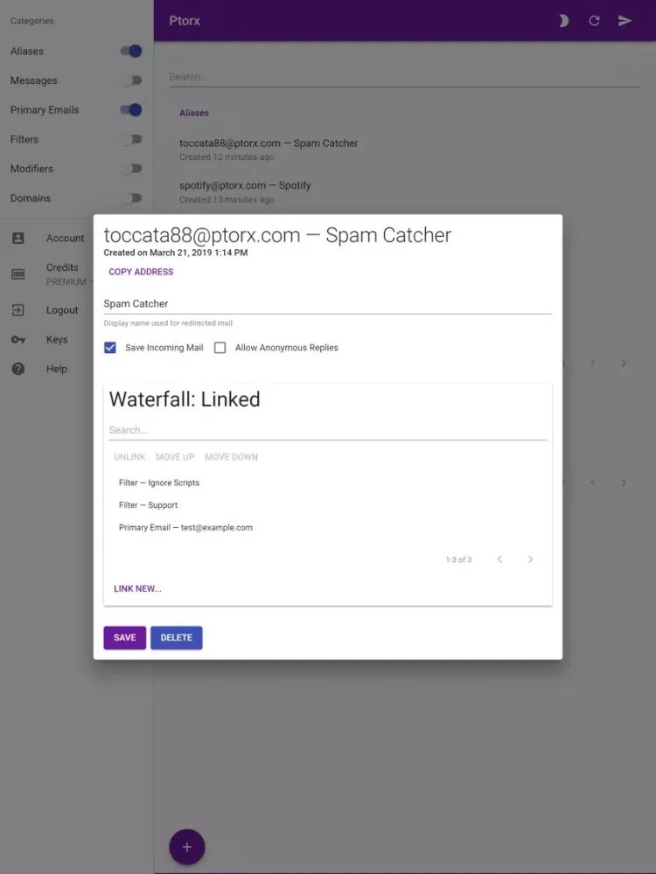Open Help menu item
Viewport: 656px width, 874px height.
(x=56, y=369)
